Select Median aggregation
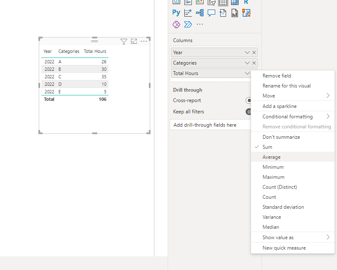Image resolution: width=337 pixels, height=270 pixels. click(293, 227)
